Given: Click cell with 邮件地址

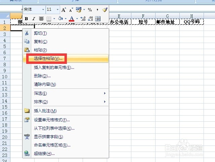Looking at the screenshot, I should pos(167,22).
